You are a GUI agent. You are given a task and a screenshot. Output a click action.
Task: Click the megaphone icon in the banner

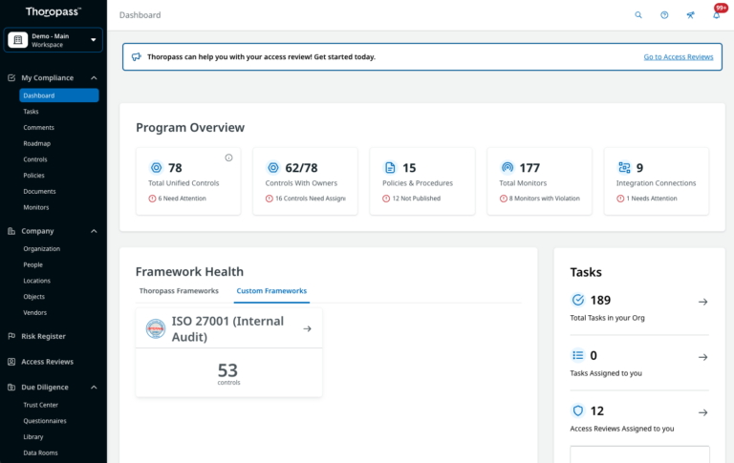click(x=137, y=57)
